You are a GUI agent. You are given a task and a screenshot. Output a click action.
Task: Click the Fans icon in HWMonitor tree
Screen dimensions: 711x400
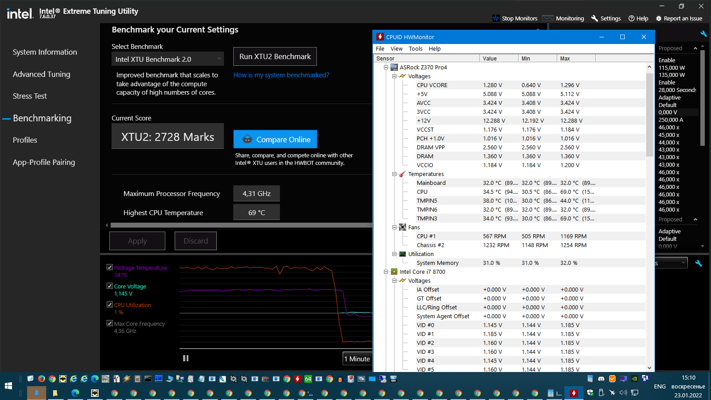coord(402,227)
